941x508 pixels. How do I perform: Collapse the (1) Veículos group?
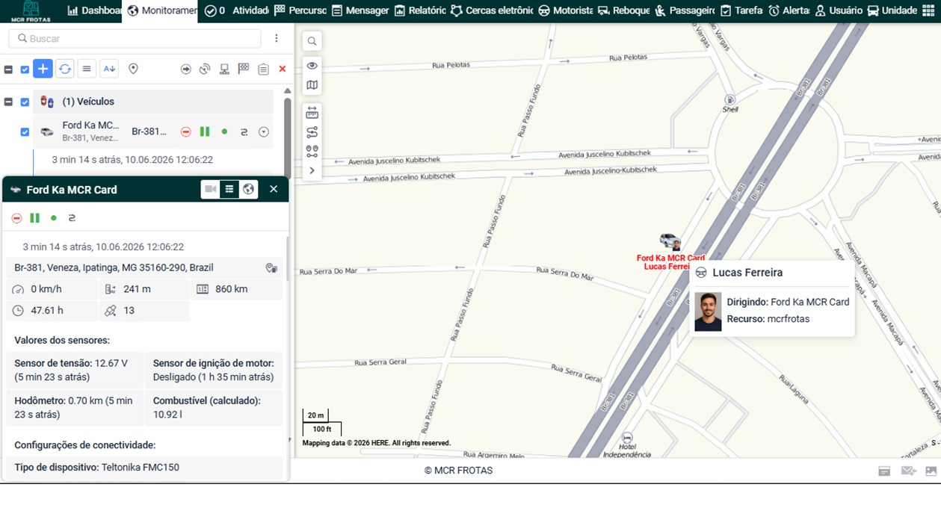pyautogui.click(x=8, y=102)
